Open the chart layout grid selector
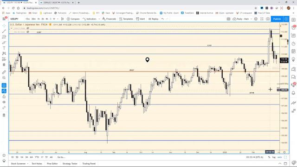This screenshot has width=297, height=167. coord(228,19)
